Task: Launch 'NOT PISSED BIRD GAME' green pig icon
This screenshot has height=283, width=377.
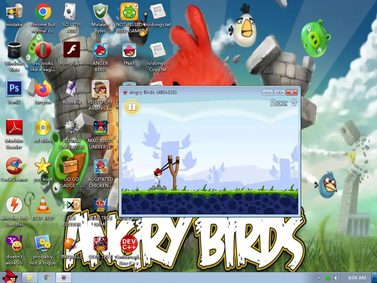Action: [129, 11]
